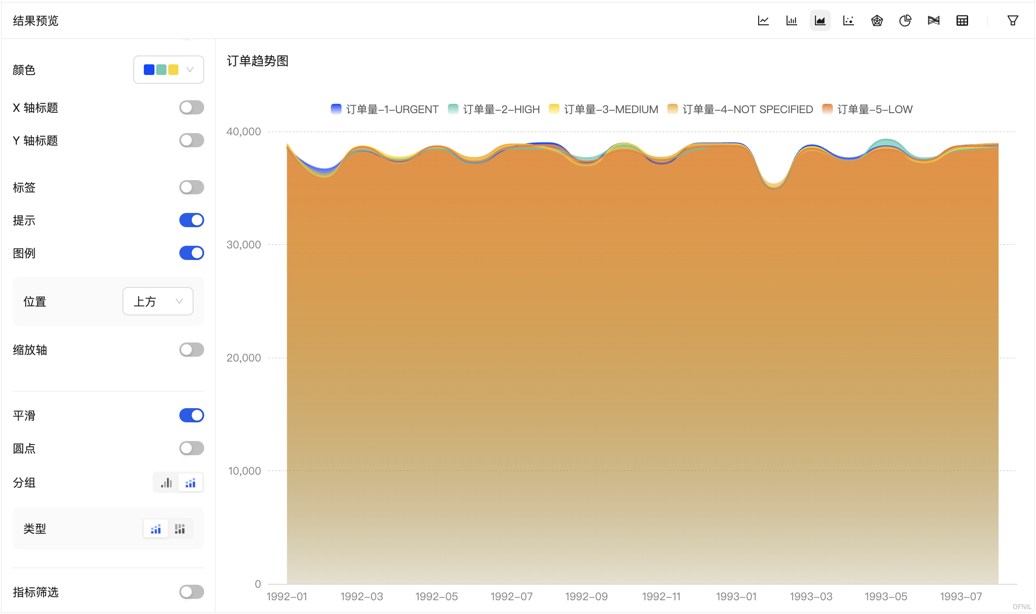Image resolution: width=1036 pixels, height=614 pixels.
Task: Select stacked grouping icon in 分组
Action: click(190, 483)
